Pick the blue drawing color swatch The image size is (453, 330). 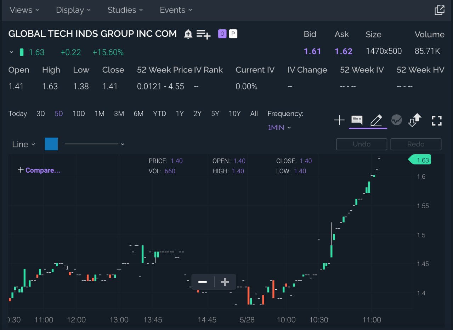point(51,144)
